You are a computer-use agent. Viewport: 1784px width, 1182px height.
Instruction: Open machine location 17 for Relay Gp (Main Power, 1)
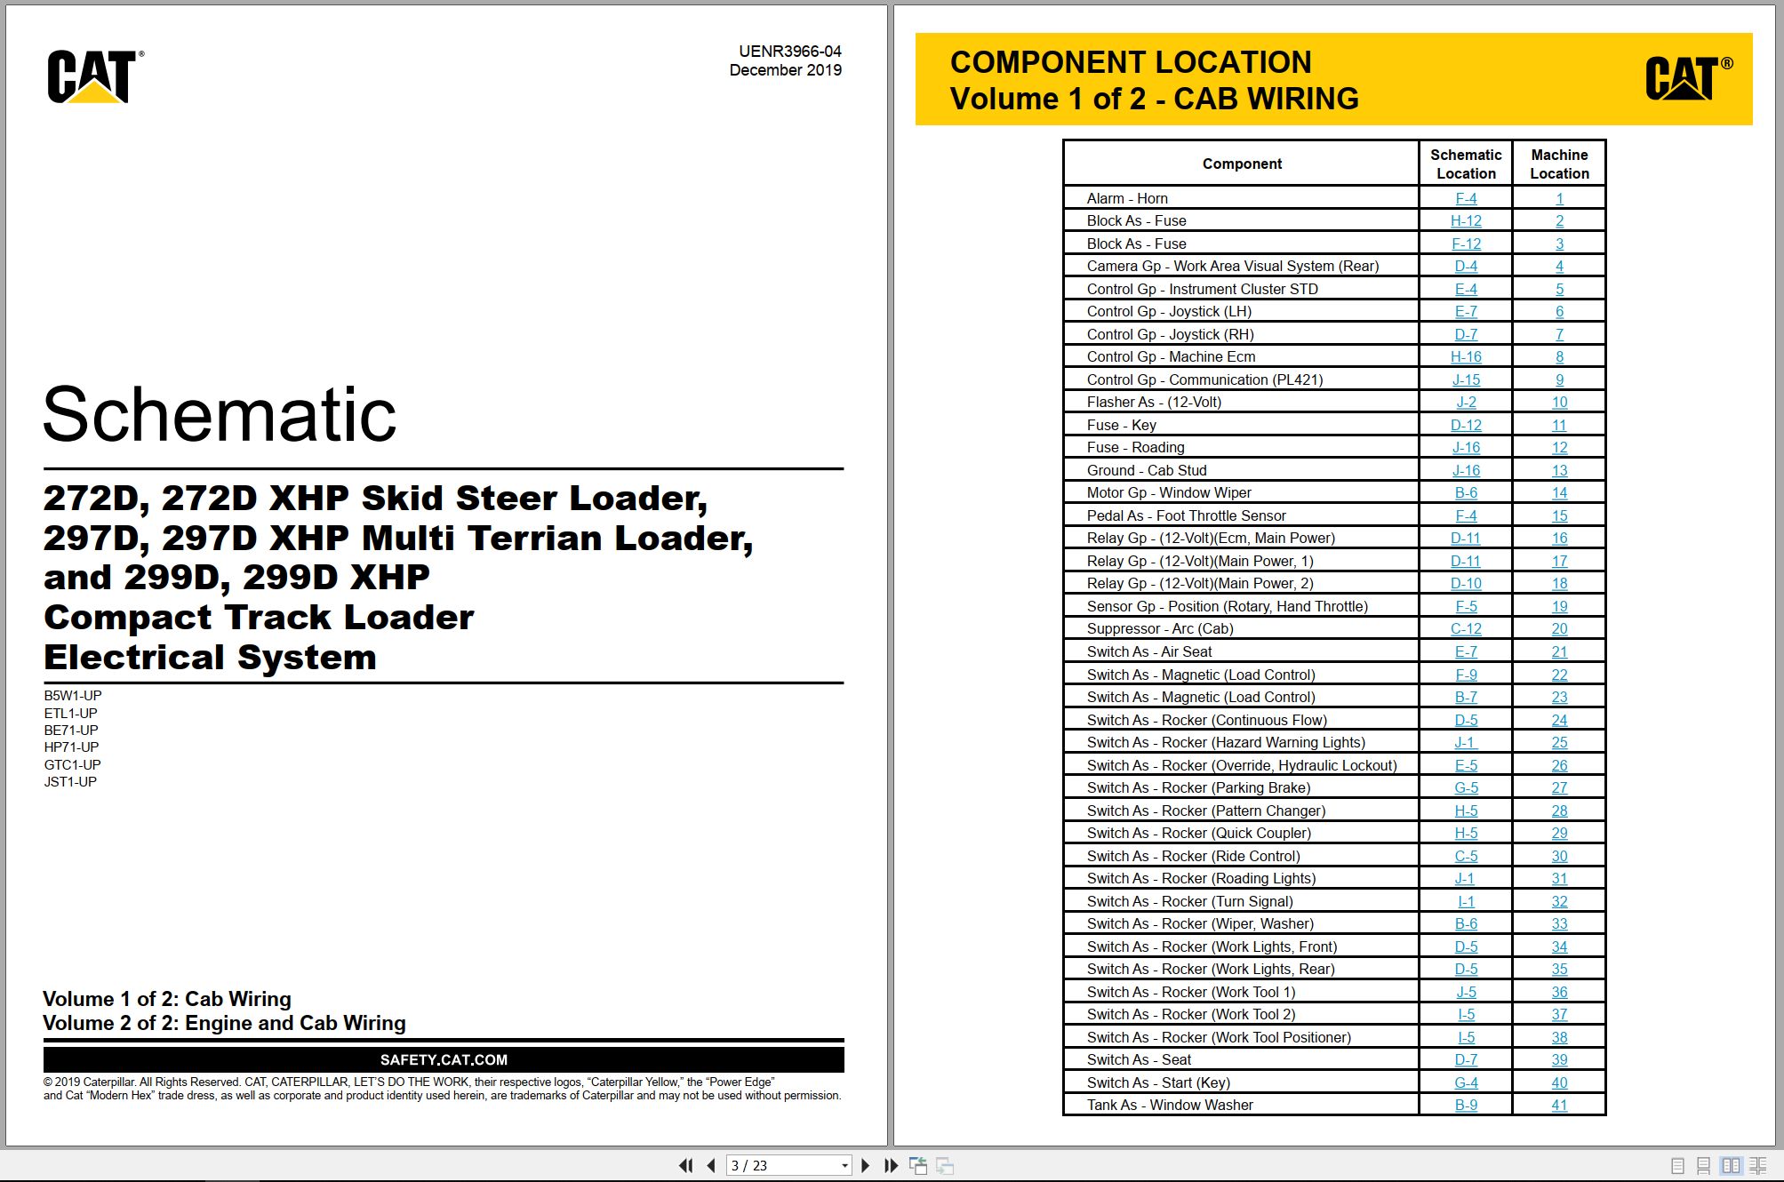pyautogui.click(x=1559, y=561)
